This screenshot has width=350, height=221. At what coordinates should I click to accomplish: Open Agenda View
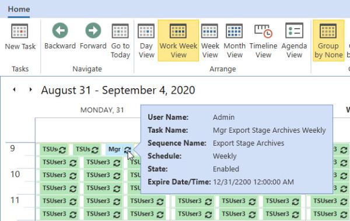coord(294,30)
